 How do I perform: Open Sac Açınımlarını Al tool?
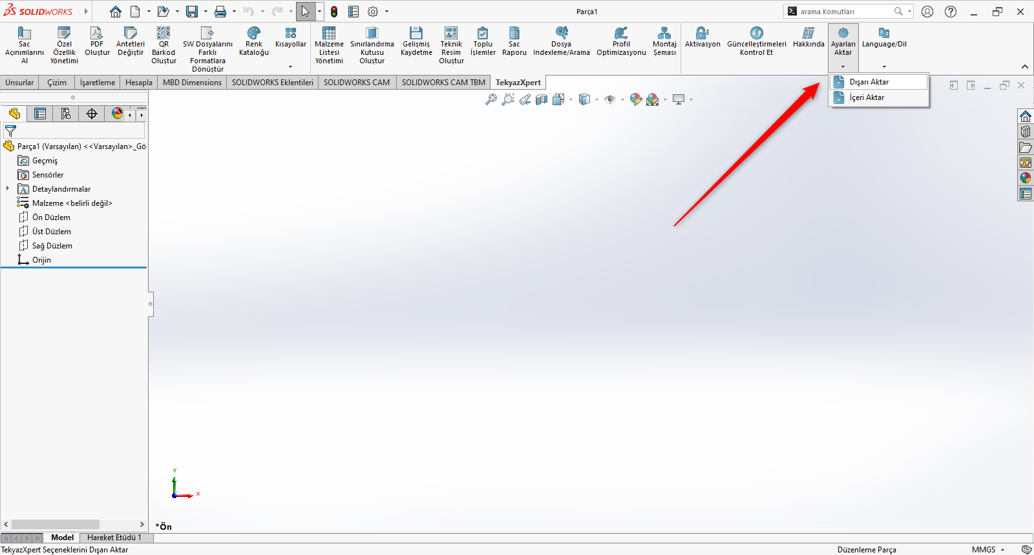25,45
